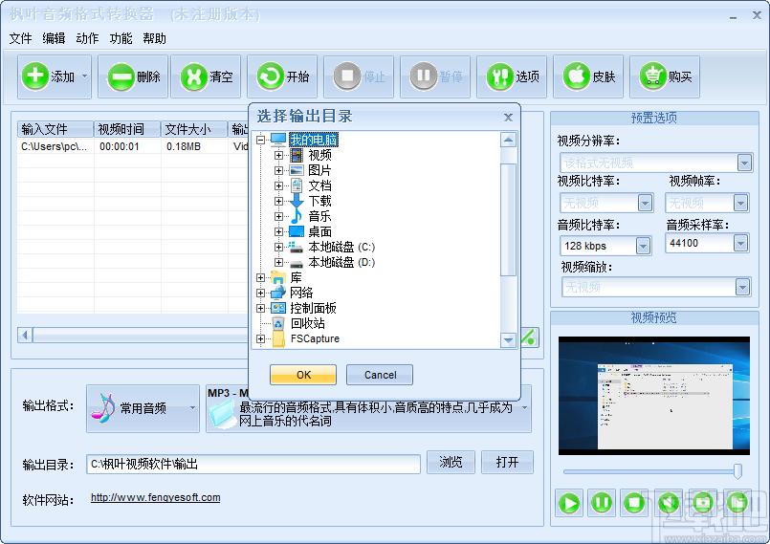
Task: Open the 视频缩放 dropdown
Action: [x=743, y=287]
